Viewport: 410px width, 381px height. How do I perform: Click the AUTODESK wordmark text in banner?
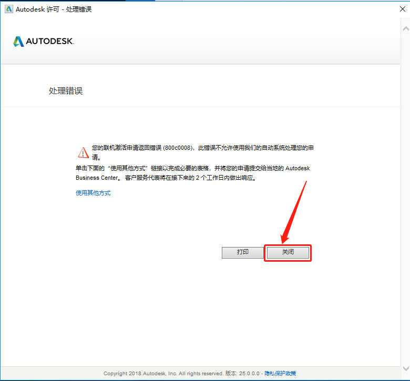pyautogui.click(x=50, y=41)
